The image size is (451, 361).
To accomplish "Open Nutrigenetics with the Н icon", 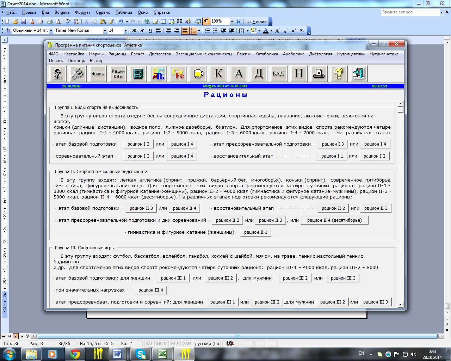I will pos(298,74).
